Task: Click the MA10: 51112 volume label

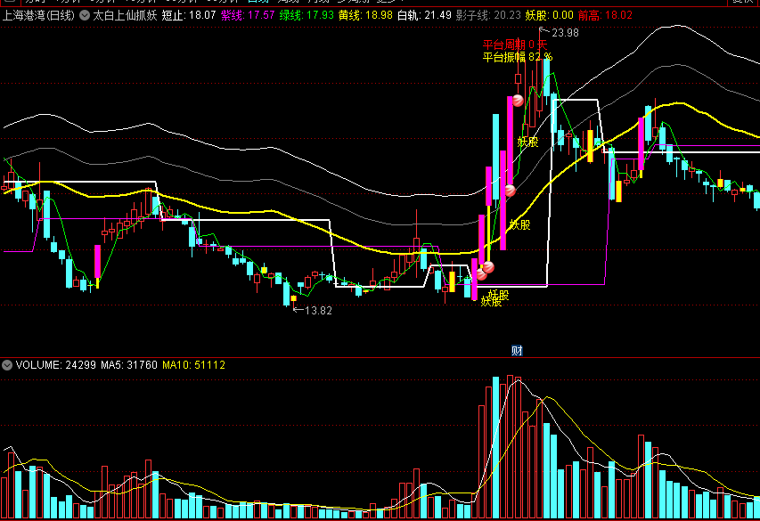Action: coord(194,365)
